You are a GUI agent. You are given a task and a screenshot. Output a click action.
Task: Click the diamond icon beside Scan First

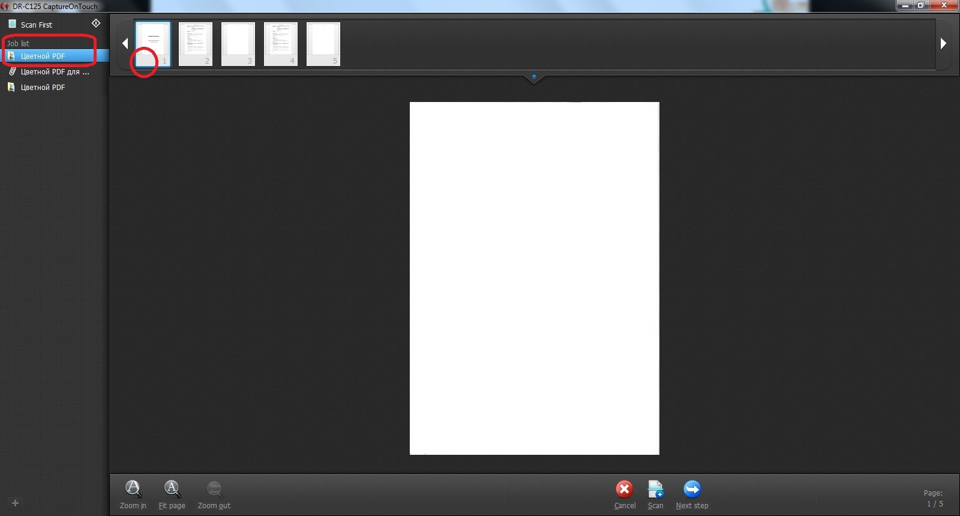[95, 23]
